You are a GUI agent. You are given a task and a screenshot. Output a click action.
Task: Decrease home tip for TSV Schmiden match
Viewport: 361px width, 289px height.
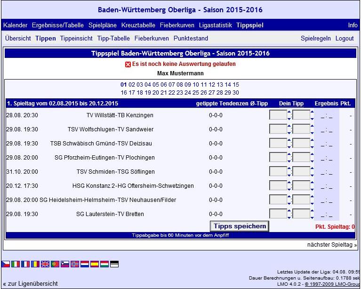click(289, 175)
